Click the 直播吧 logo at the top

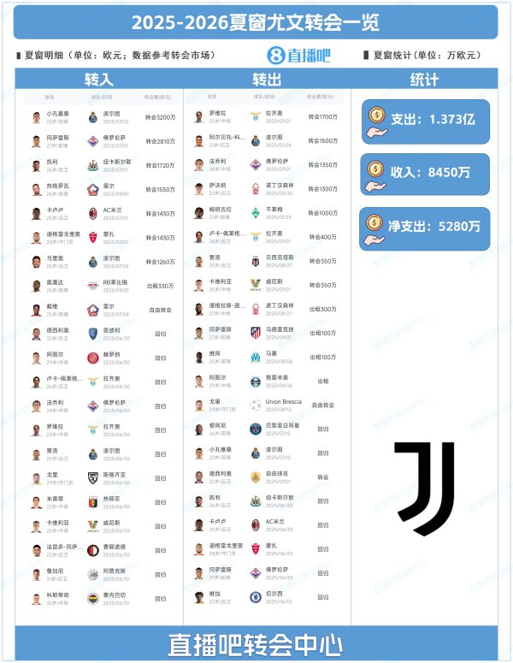click(x=298, y=56)
